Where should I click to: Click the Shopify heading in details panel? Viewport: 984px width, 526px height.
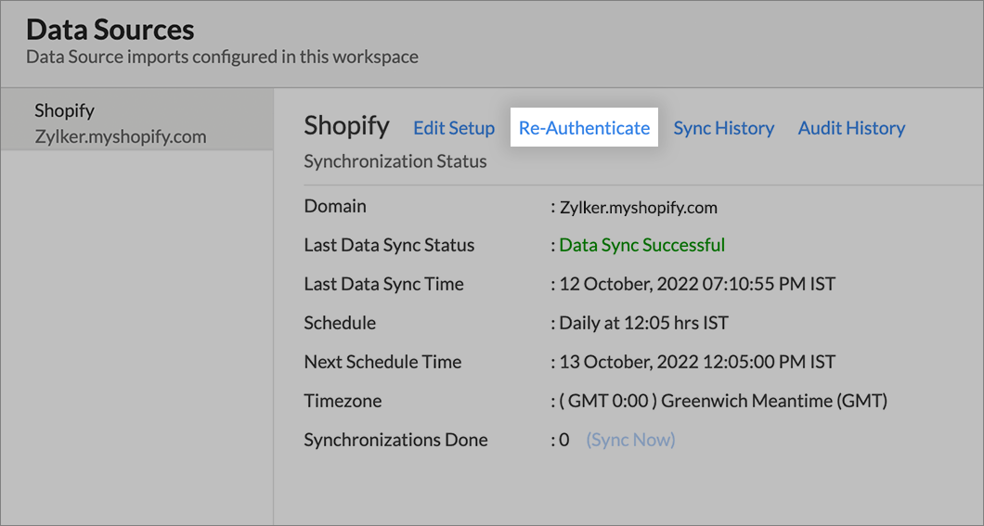tap(346, 125)
